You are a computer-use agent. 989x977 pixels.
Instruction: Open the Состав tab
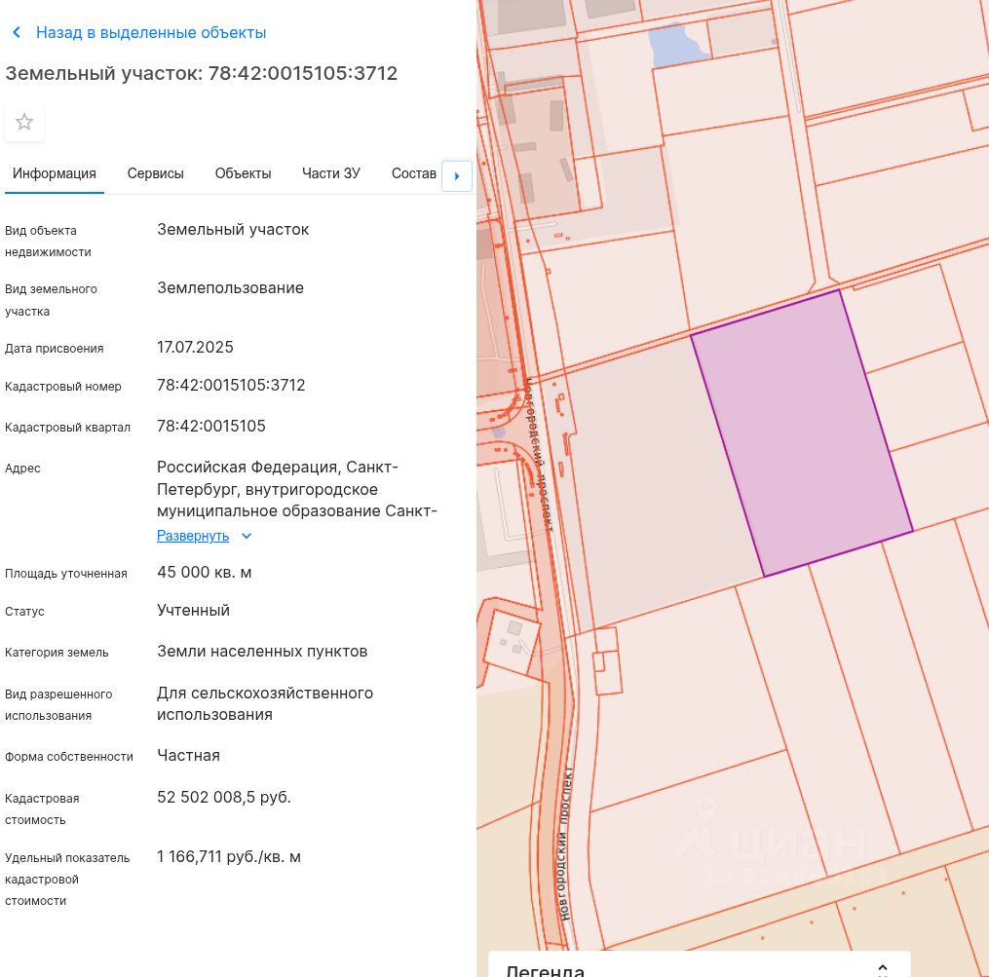[x=413, y=173]
